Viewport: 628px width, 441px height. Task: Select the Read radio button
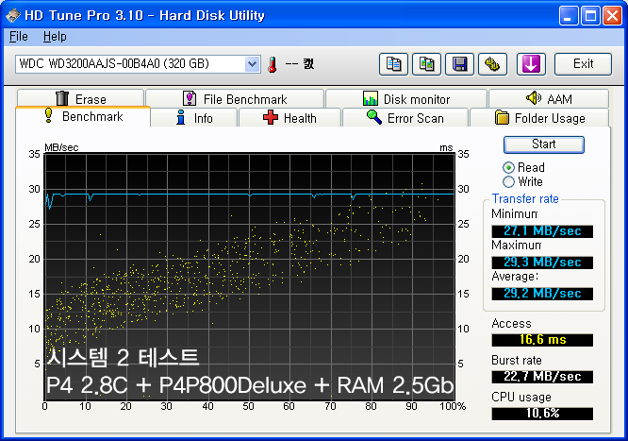tap(508, 167)
